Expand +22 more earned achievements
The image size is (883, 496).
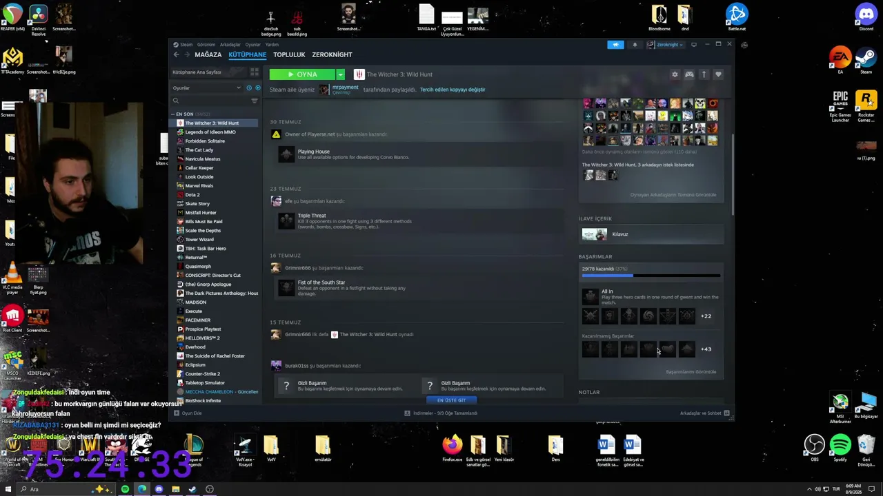[706, 316]
